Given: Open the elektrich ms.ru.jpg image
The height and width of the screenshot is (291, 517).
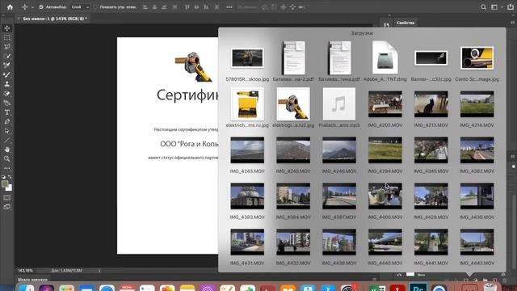Looking at the screenshot, I should click(x=247, y=104).
